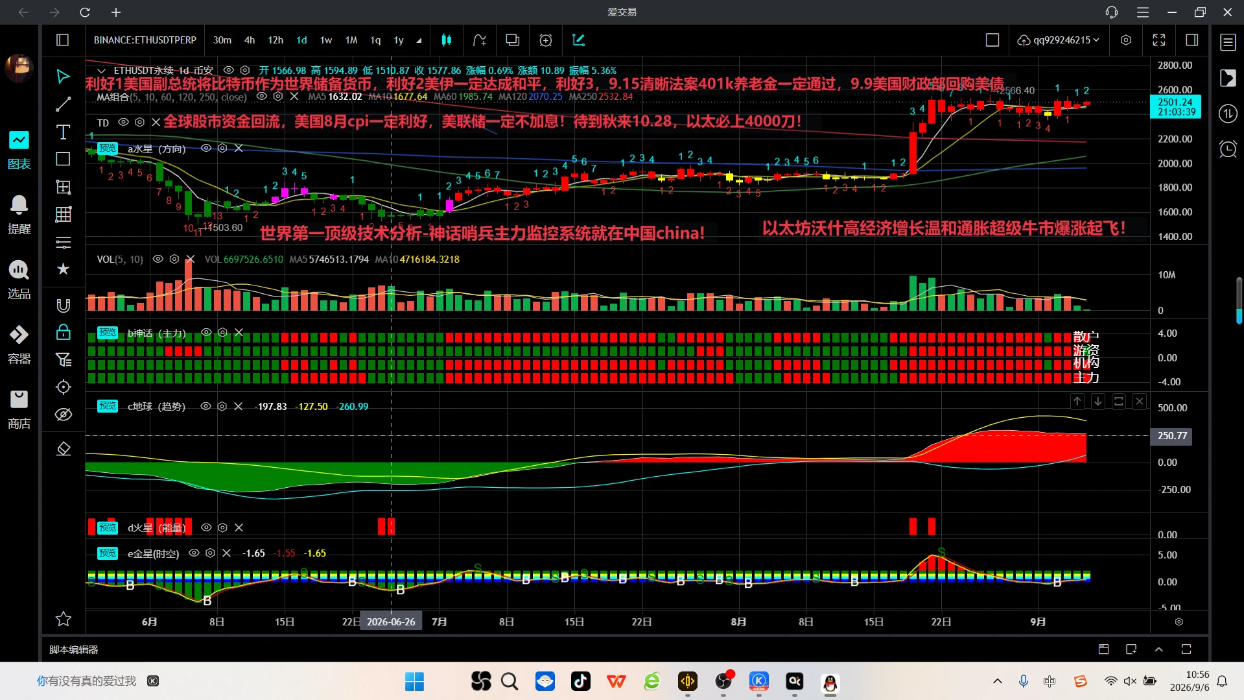The image size is (1244, 700).
Task: Hide all drawings with crossed eye icon
Action: [x=63, y=414]
